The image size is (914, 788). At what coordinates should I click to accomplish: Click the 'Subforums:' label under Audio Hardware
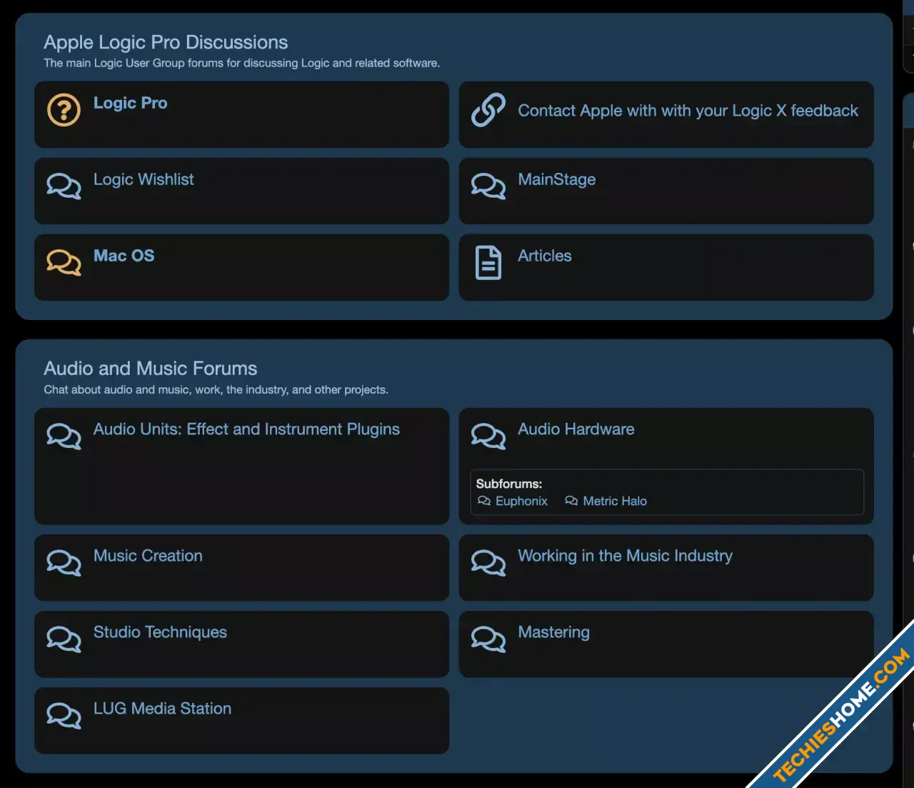pyautogui.click(x=508, y=484)
